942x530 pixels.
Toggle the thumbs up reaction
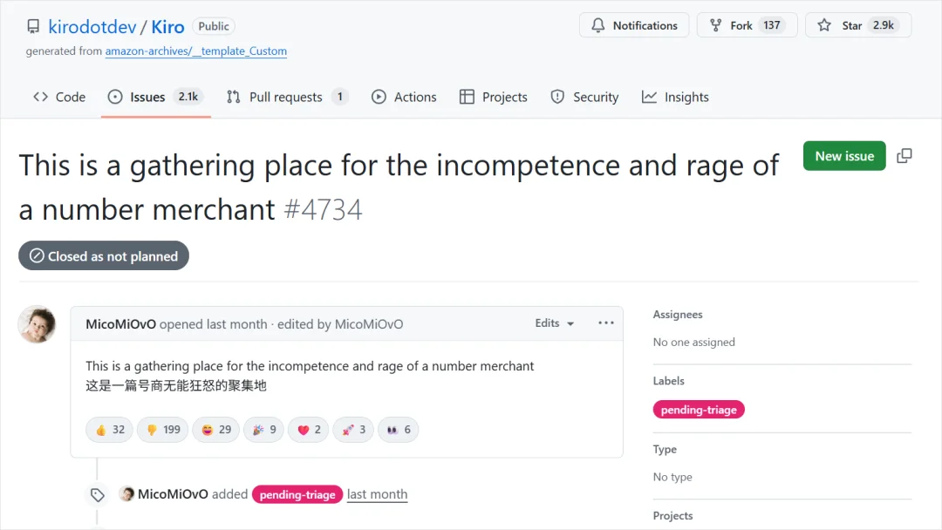tap(110, 430)
